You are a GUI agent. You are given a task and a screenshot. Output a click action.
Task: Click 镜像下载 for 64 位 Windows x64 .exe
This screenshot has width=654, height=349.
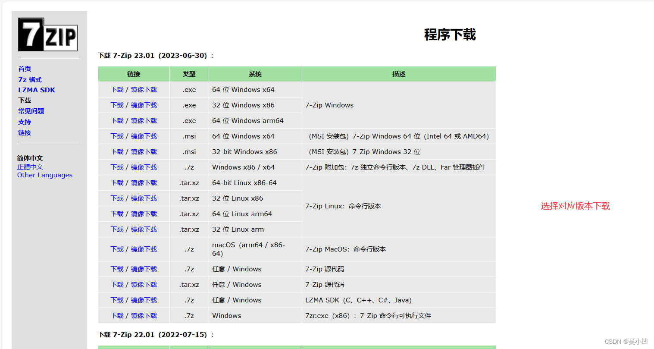coord(144,89)
